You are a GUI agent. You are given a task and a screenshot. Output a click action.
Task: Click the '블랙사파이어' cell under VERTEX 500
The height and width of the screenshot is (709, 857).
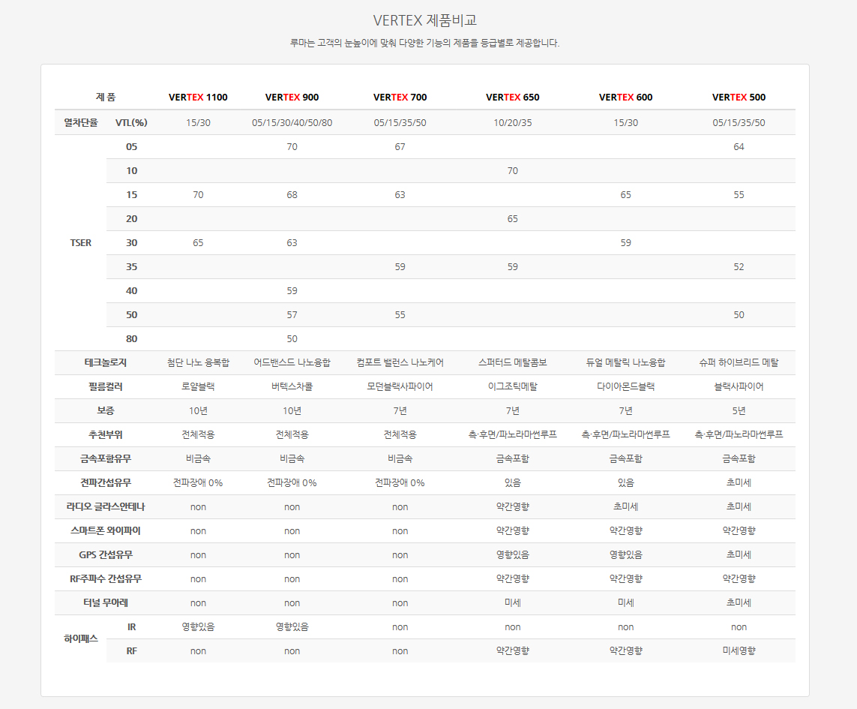pos(739,387)
